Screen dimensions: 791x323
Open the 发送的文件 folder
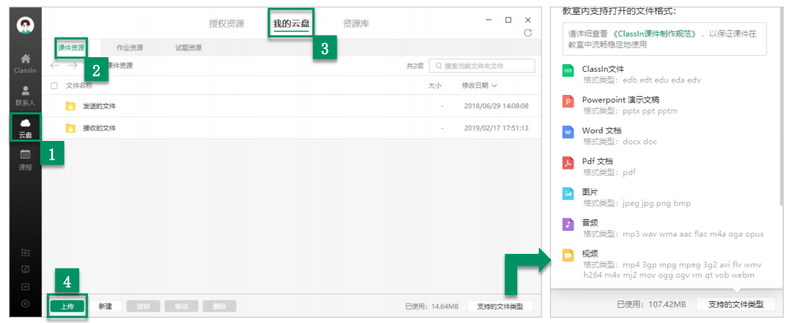pos(99,106)
